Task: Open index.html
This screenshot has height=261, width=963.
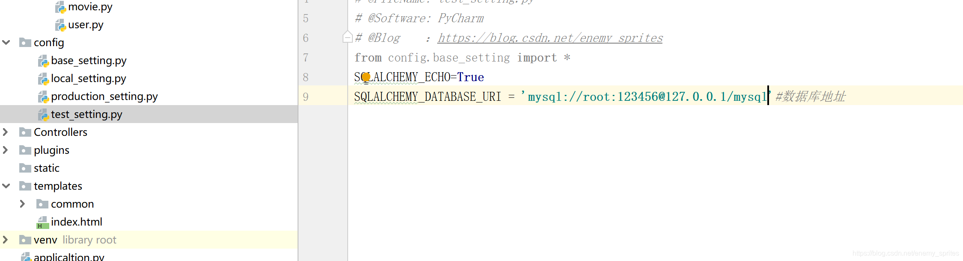Action: coord(76,222)
